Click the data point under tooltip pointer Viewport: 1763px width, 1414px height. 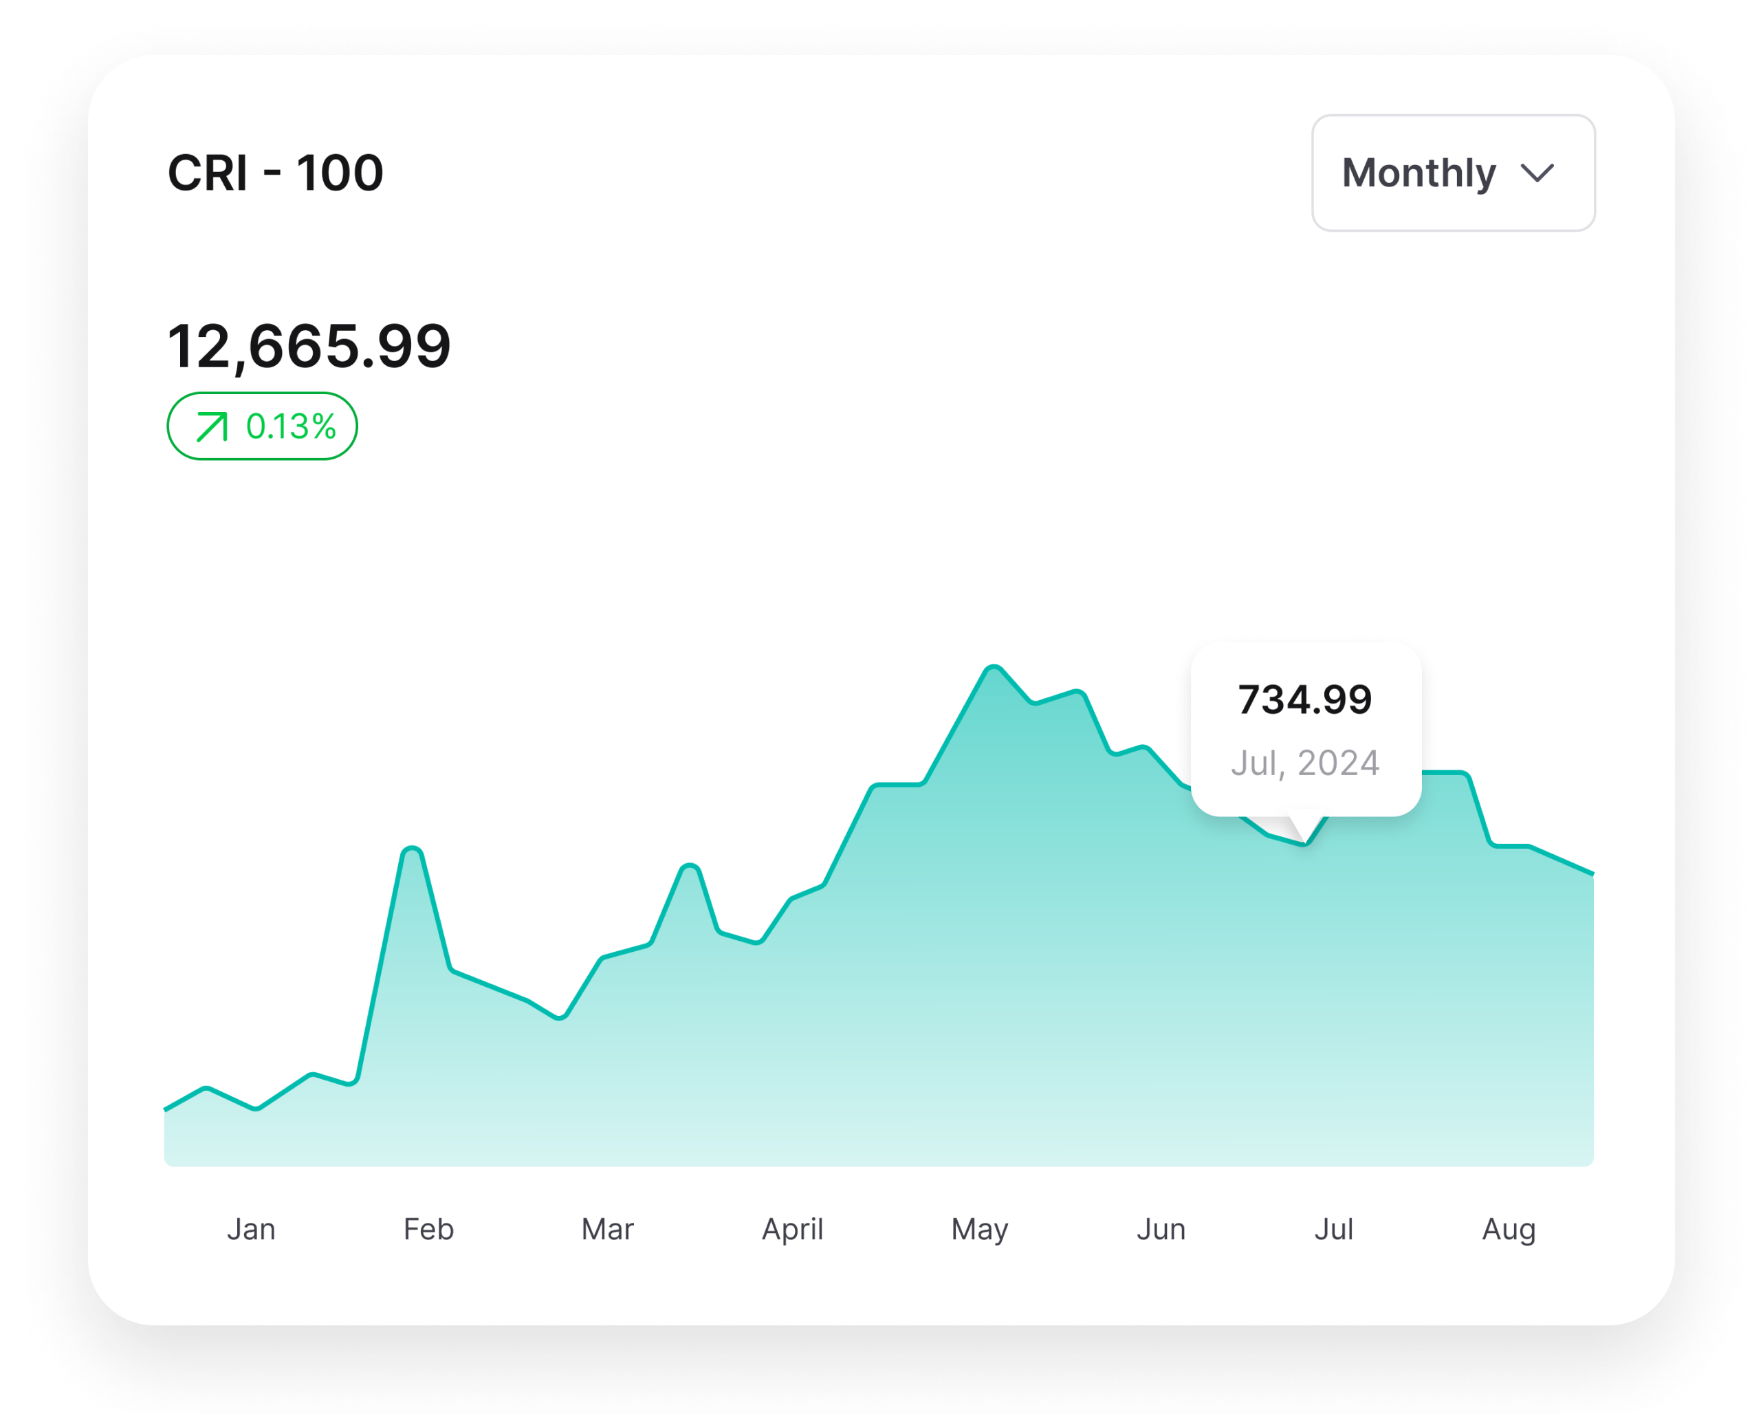pos(1304,844)
